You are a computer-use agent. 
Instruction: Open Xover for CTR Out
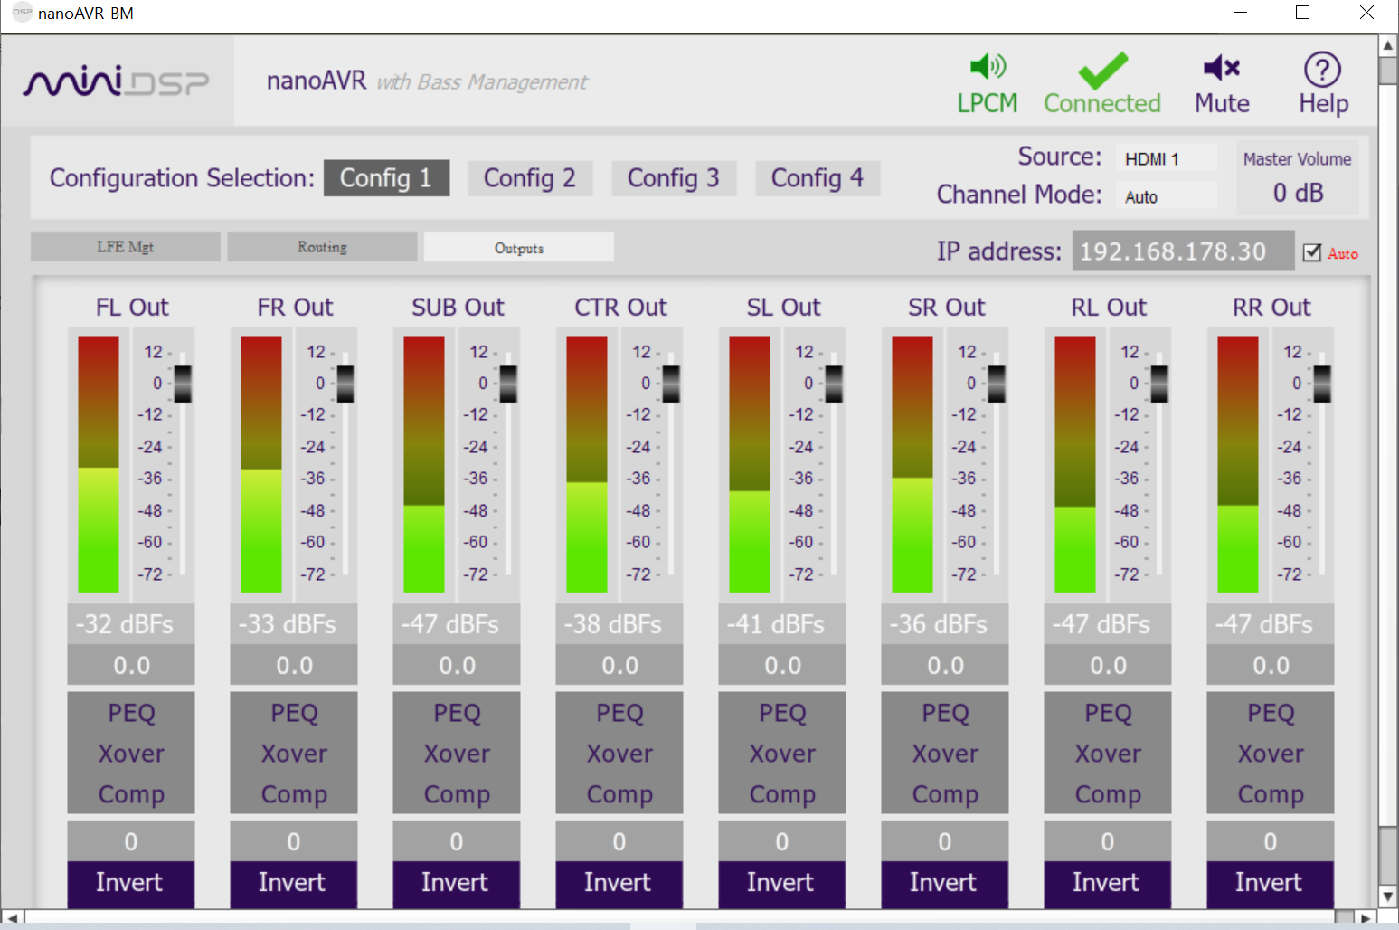tap(619, 754)
